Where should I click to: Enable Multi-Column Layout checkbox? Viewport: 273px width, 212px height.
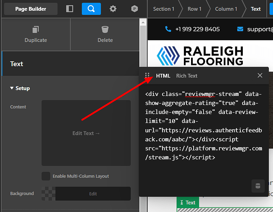point(46,176)
